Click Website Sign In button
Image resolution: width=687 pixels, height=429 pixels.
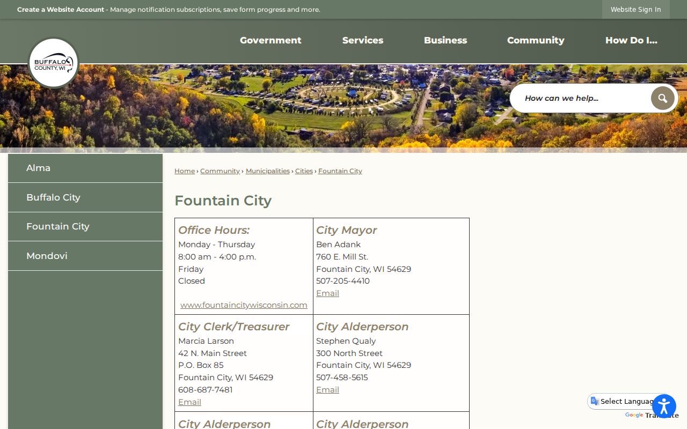[635, 9]
